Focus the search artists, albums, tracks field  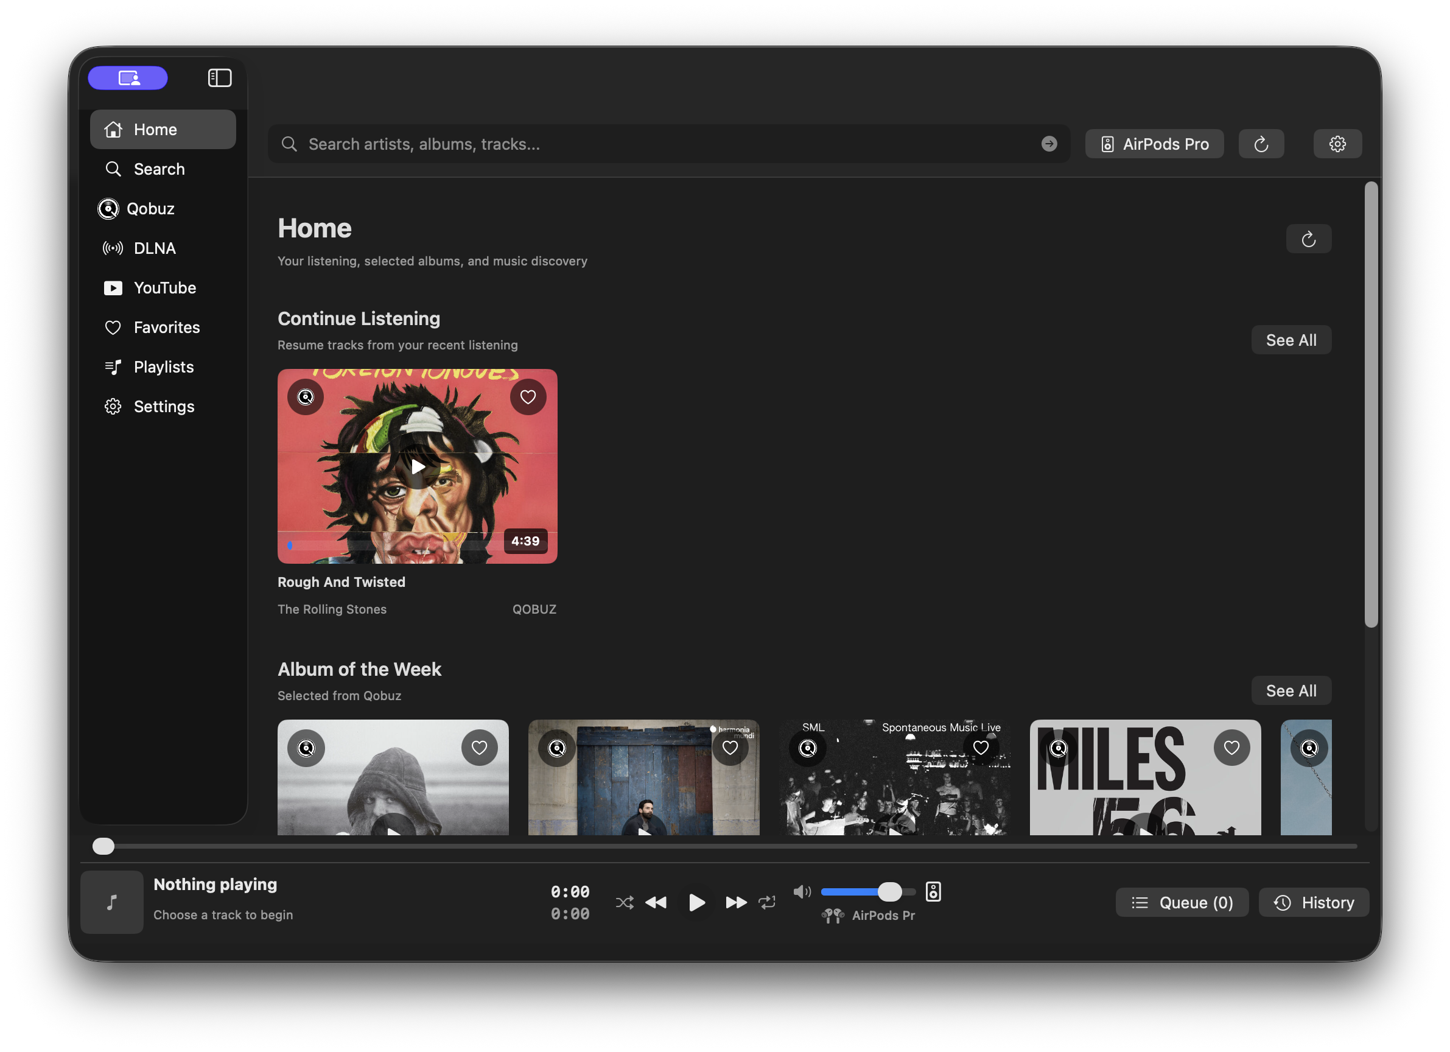[669, 144]
